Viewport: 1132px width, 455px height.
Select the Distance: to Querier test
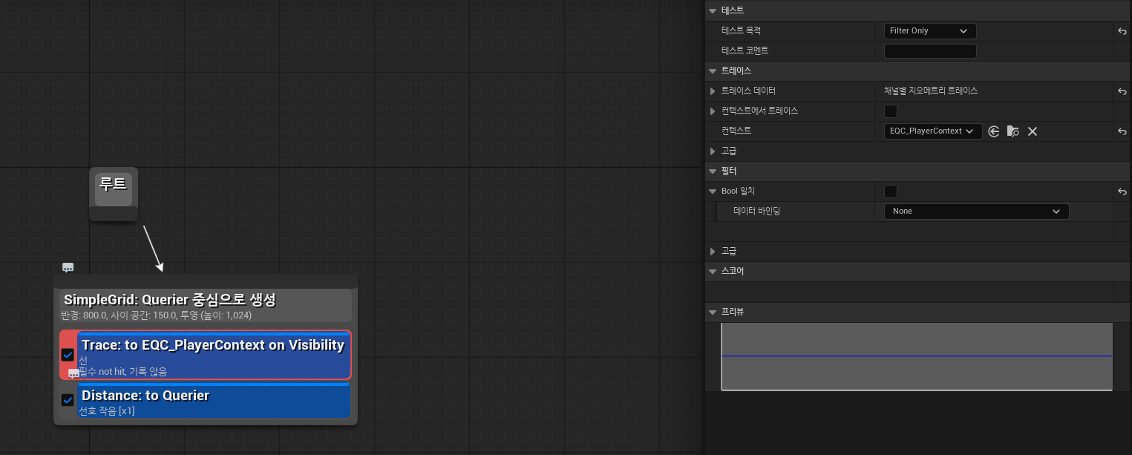click(214, 400)
